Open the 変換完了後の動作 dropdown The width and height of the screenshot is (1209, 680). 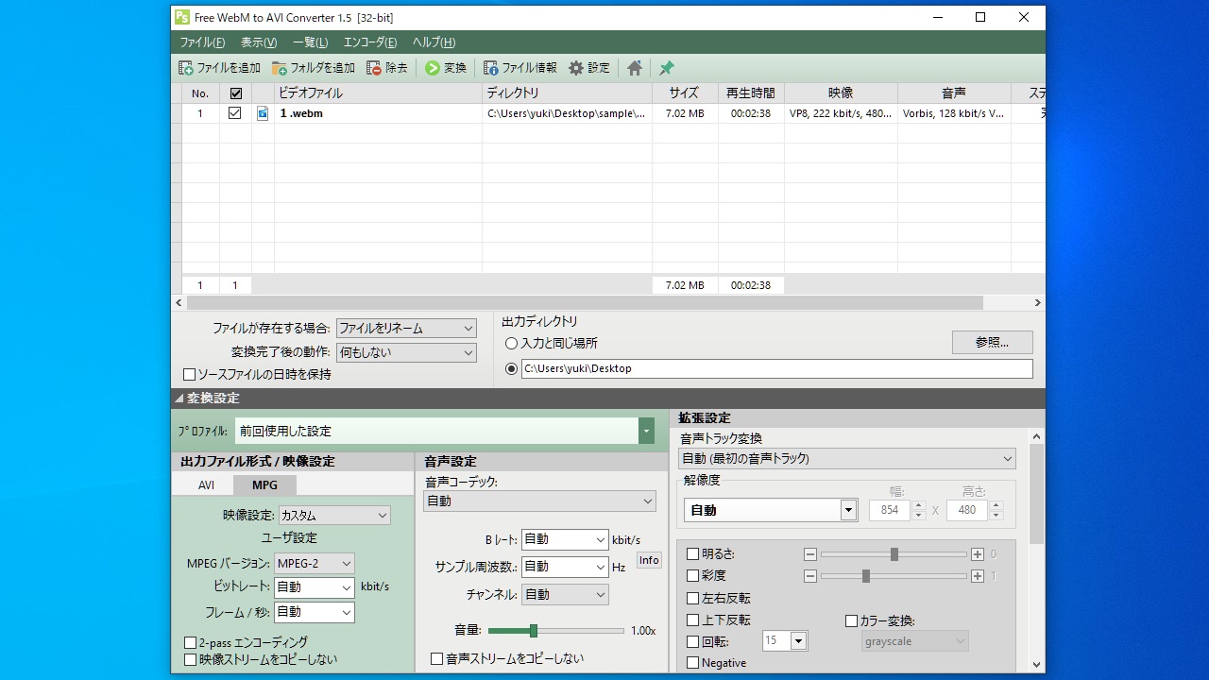(x=406, y=352)
